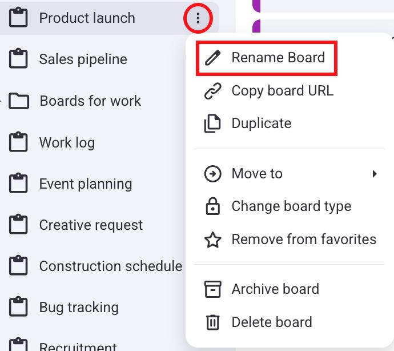Click the archive box icon
The height and width of the screenshot is (351, 394).
(x=212, y=289)
